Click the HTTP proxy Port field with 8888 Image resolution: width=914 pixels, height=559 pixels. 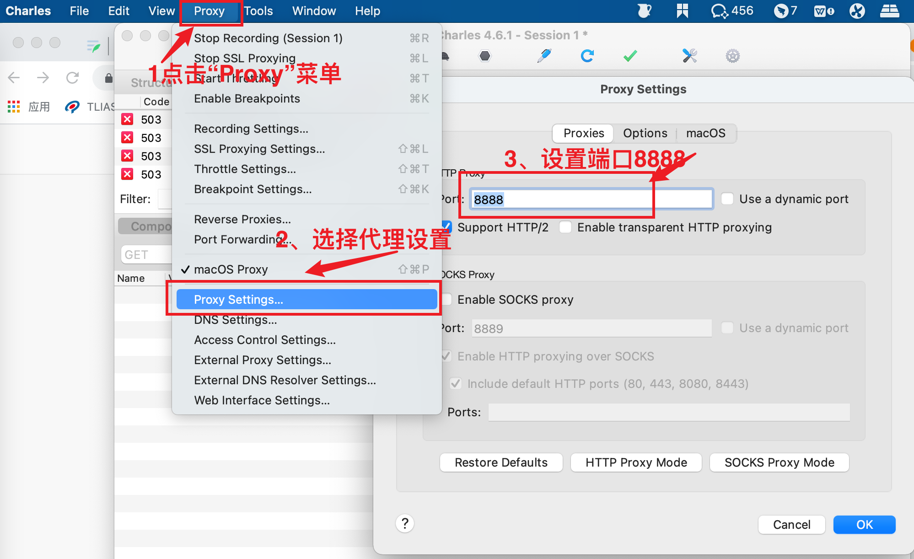pyautogui.click(x=591, y=199)
